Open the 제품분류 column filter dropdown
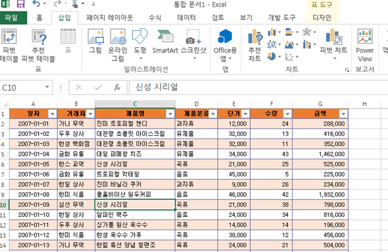Screen dimensions: 388x252 coord(213,114)
